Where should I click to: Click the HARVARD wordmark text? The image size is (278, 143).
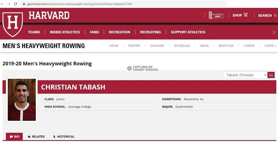[49, 15]
